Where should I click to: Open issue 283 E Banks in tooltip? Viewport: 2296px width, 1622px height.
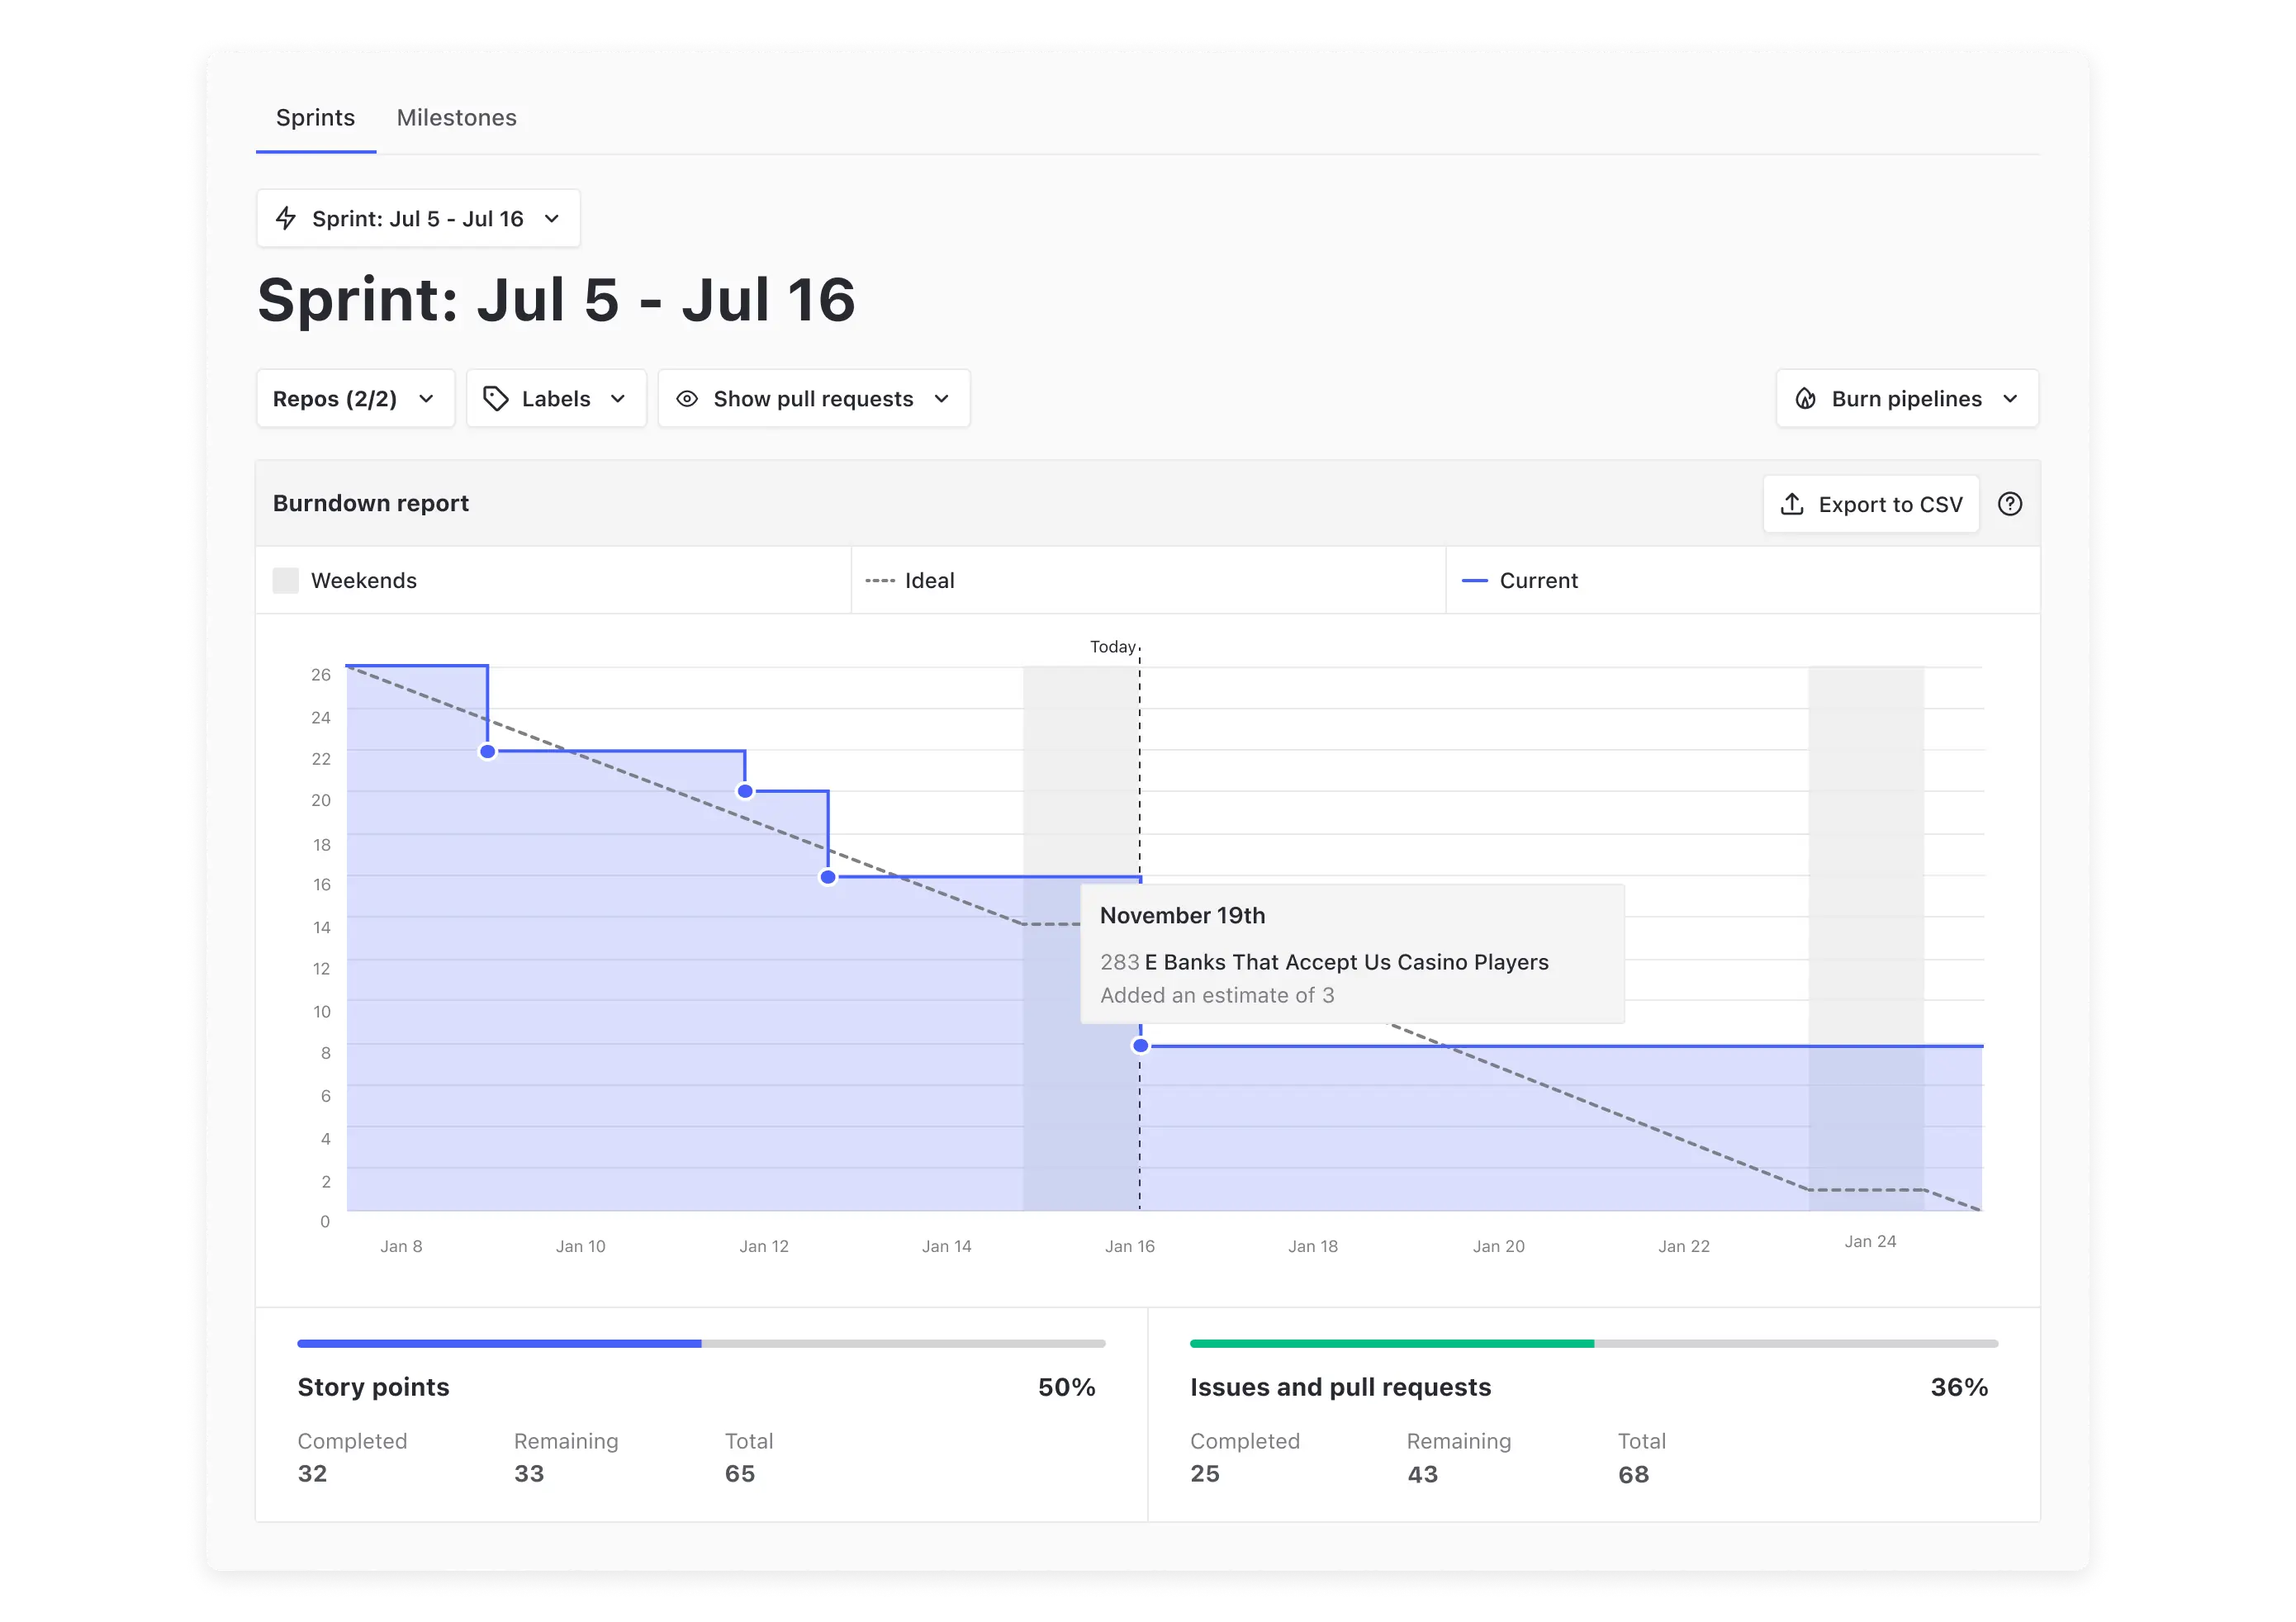pyautogui.click(x=1324, y=961)
